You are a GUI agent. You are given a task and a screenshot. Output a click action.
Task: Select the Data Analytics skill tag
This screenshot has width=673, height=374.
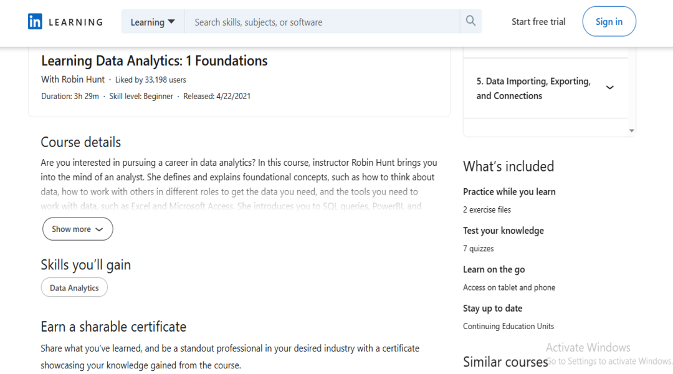coord(74,288)
